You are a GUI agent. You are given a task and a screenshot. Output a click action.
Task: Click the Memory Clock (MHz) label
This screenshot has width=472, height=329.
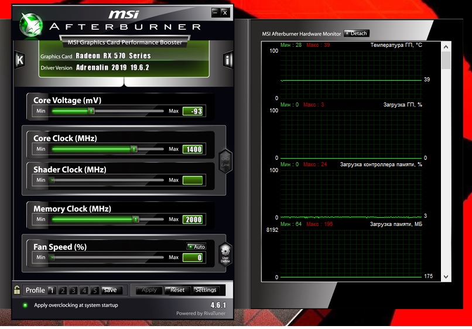(x=72, y=208)
